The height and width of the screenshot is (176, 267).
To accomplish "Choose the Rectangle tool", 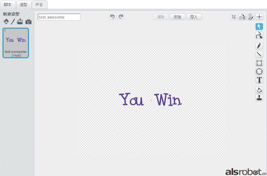I will click(259, 63).
